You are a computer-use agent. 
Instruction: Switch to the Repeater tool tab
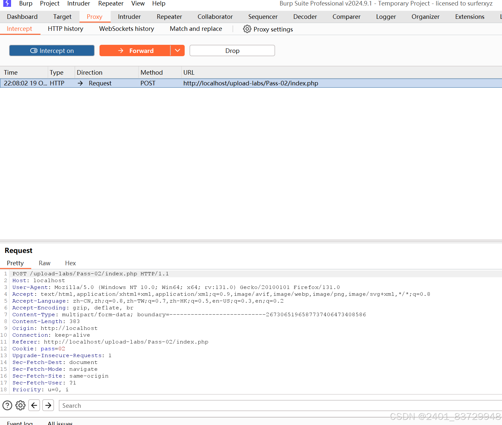(169, 17)
